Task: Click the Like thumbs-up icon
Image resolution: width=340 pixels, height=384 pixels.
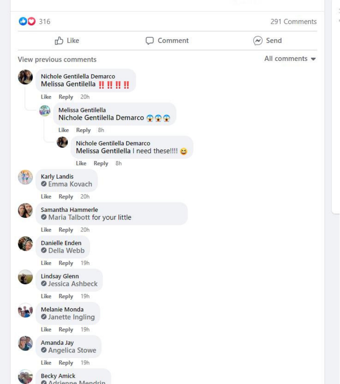Action: pyautogui.click(x=59, y=40)
